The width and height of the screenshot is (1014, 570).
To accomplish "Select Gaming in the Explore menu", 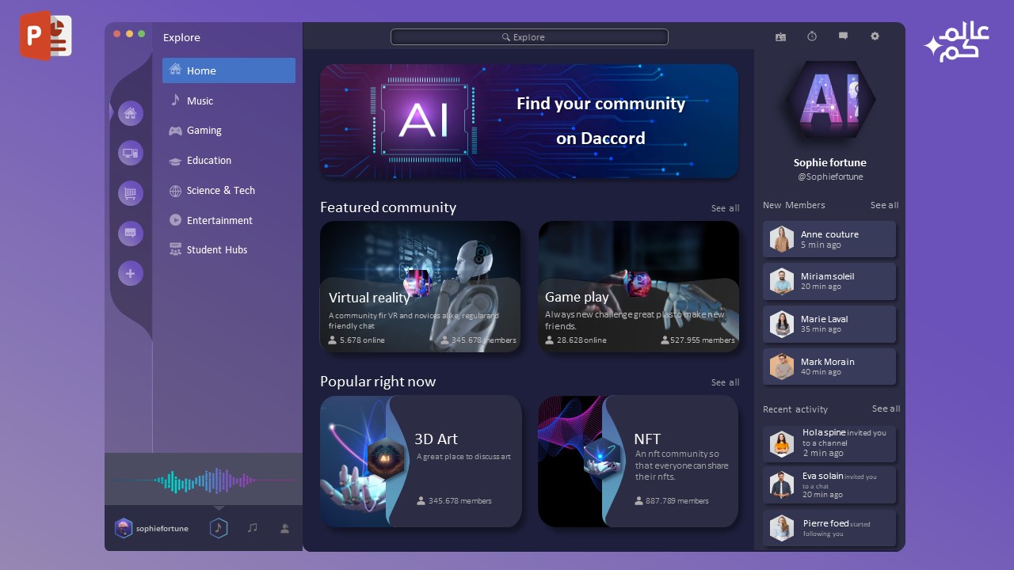I will click(x=204, y=131).
